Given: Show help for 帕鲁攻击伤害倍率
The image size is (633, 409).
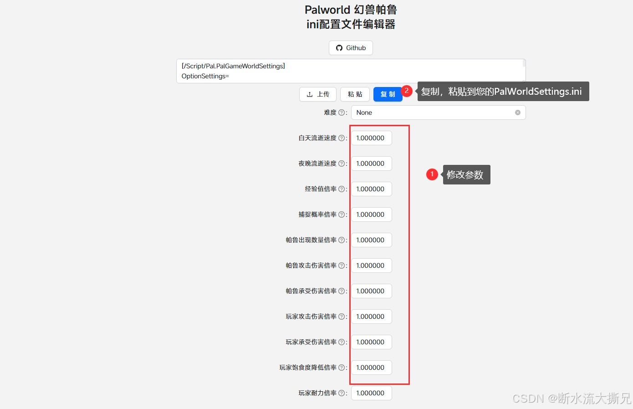Looking at the screenshot, I should [x=342, y=266].
